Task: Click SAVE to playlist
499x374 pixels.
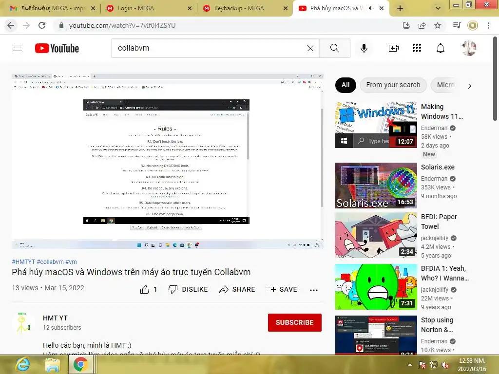Action: pos(282,289)
